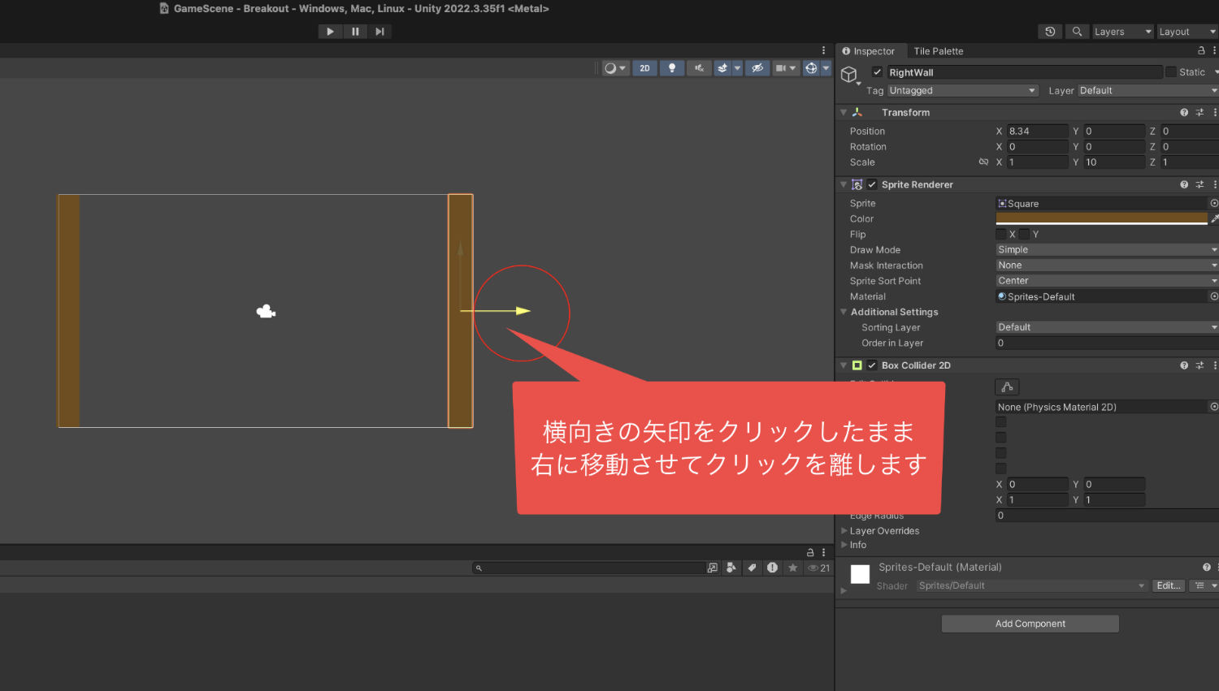
Task: Open the Mask Interaction None dropdown
Action: pos(1107,266)
